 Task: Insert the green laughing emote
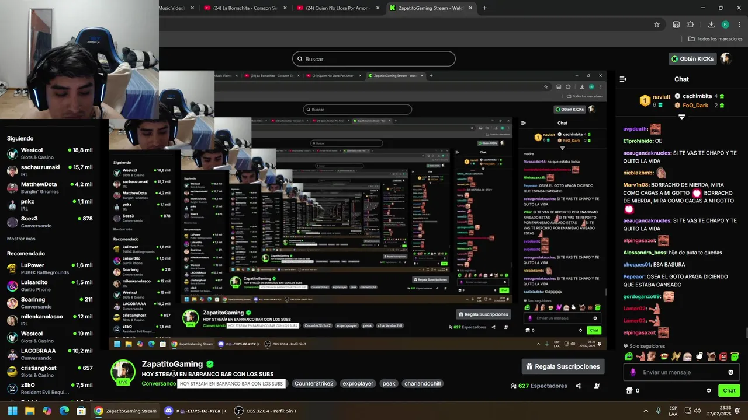629,356
